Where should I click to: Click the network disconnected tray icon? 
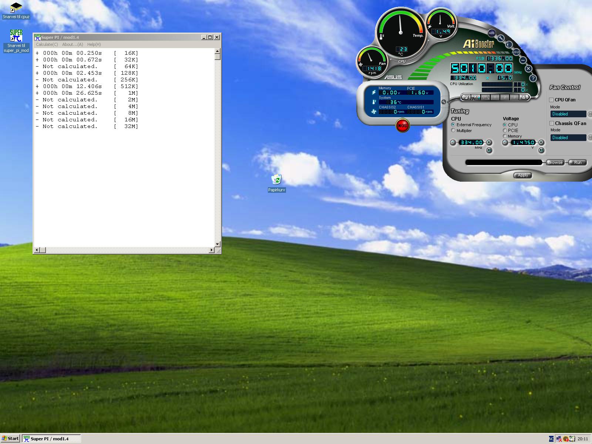[x=559, y=439]
